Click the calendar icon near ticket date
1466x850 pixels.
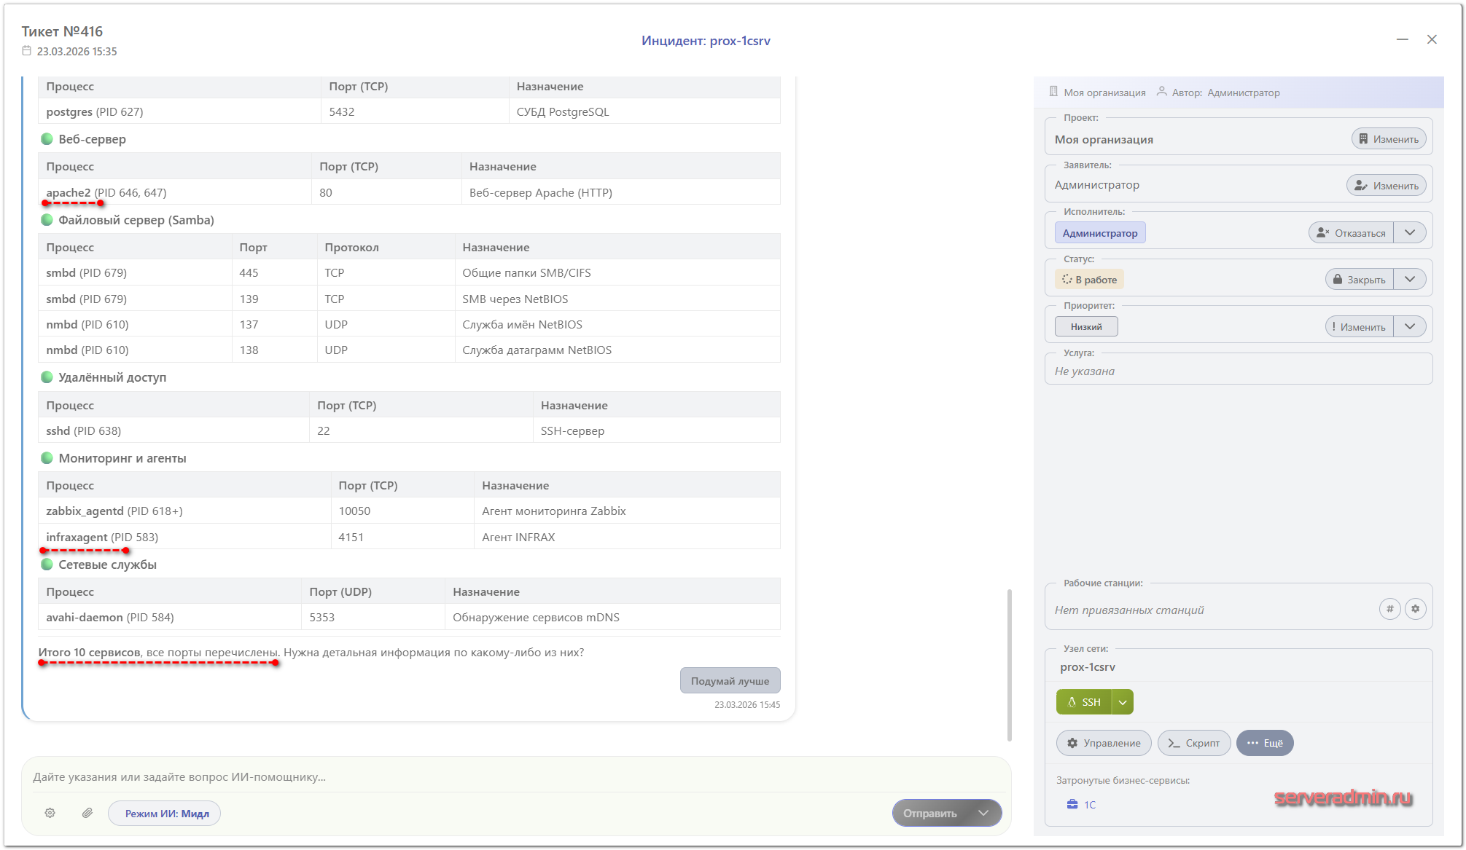click(x=27, y=51)
